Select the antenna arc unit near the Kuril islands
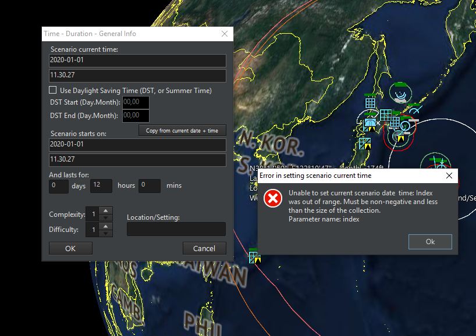 tap(415, 110)
